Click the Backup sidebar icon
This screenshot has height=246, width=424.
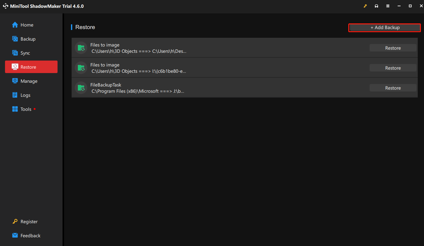[15, 39]
